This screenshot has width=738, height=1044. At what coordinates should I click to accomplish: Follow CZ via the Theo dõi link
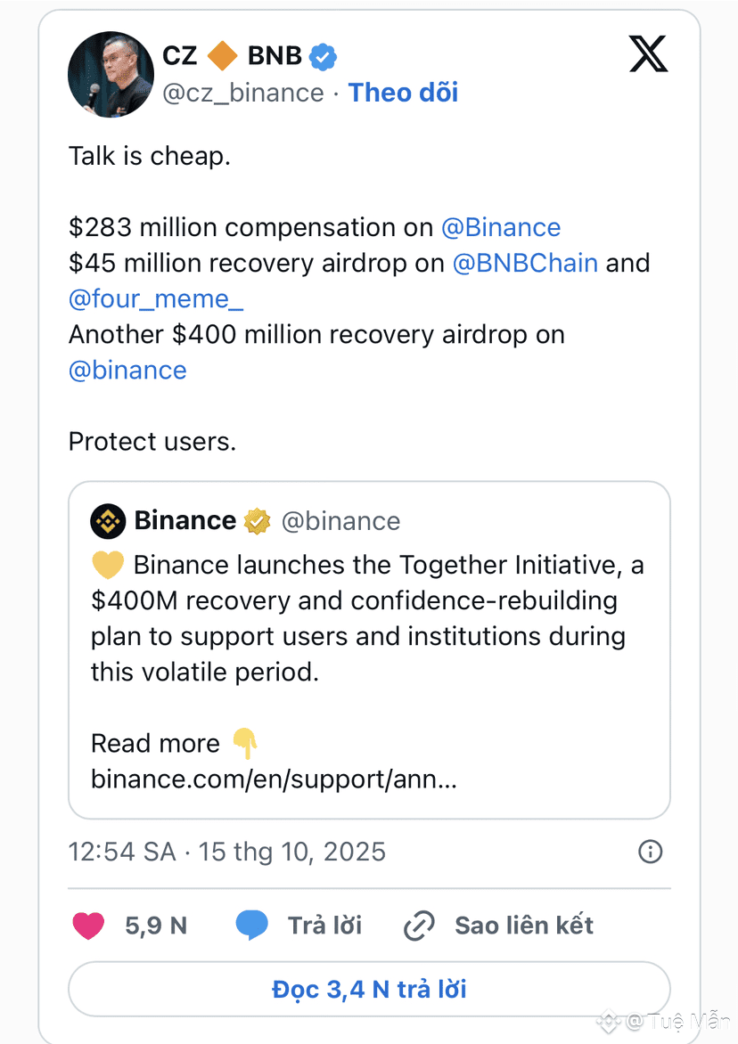click(403, 93)
